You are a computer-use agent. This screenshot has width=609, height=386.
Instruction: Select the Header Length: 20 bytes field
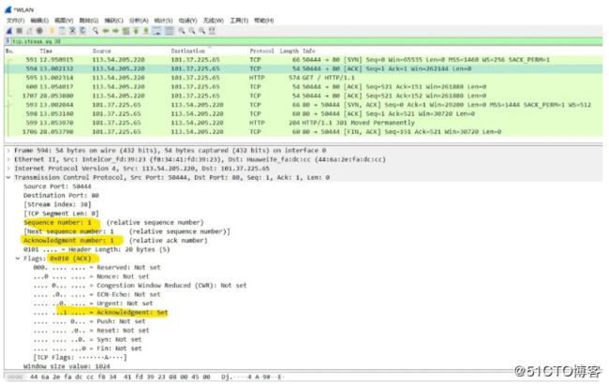[x=97, y=249]
